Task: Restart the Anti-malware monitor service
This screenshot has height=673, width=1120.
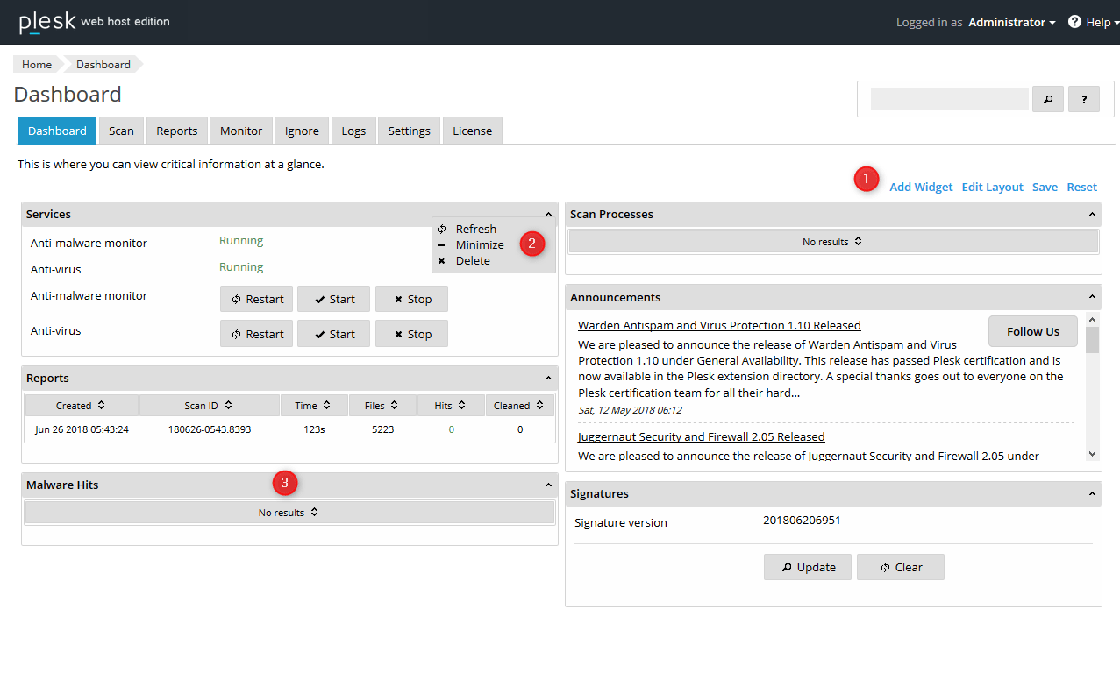Action: 256,299
